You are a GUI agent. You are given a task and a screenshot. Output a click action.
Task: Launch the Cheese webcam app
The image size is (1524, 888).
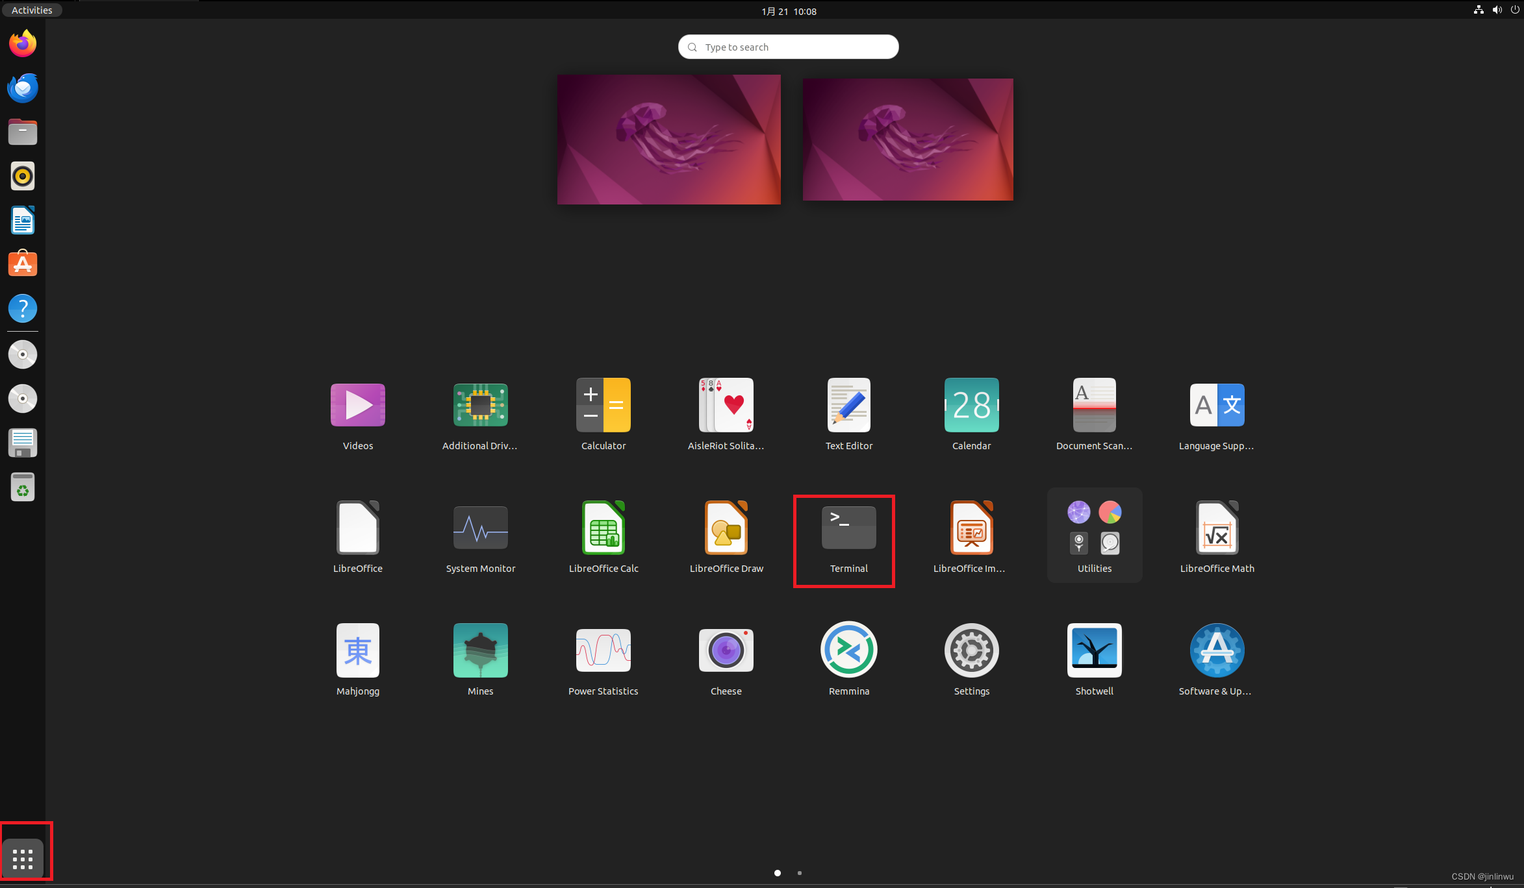tap(726, 650)
